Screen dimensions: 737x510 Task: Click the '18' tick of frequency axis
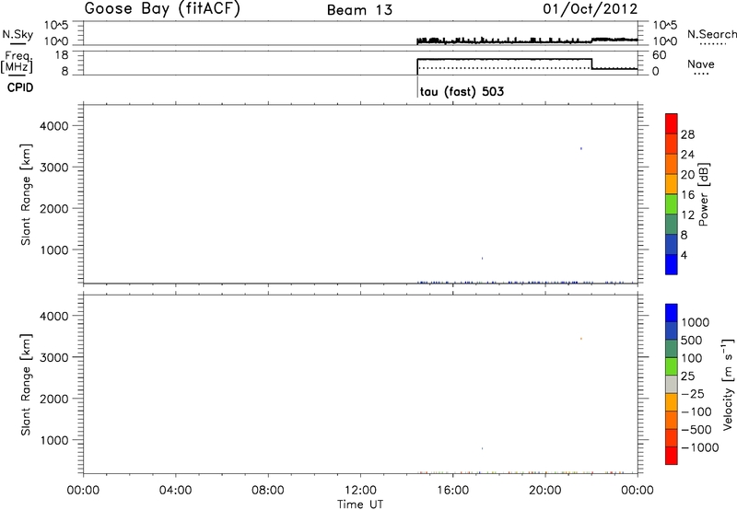(62, 55)
